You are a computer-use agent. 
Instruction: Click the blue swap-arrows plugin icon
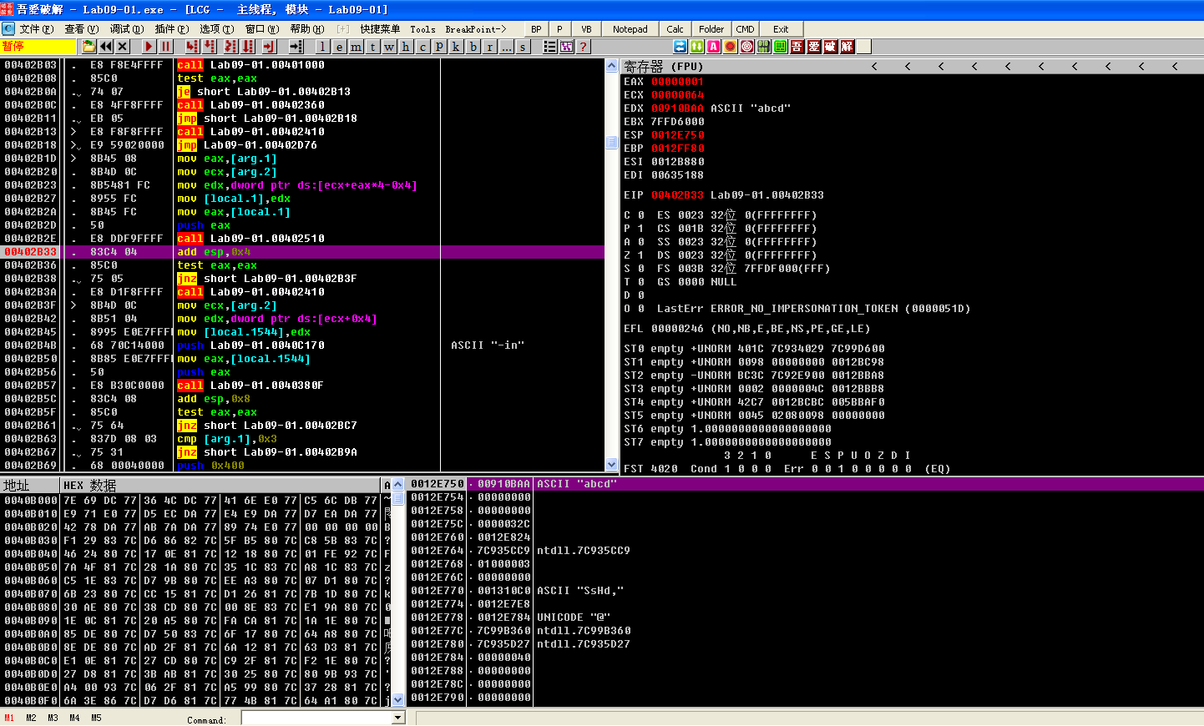[x=680, y=47]
